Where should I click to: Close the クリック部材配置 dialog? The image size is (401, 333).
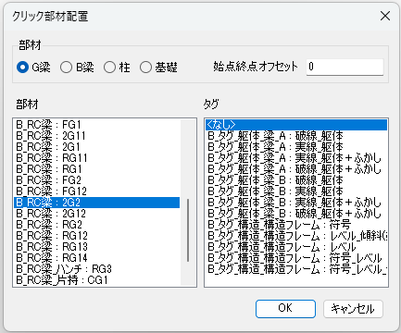click(385, 16)
